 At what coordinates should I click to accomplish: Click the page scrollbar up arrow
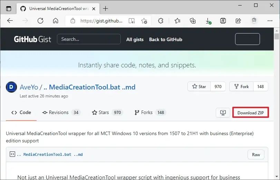pyautogui.click(x=277, y=30)
